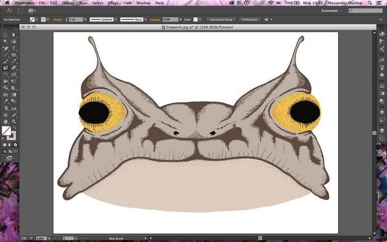Open the Color Guide panel icon

coord(382,42)
